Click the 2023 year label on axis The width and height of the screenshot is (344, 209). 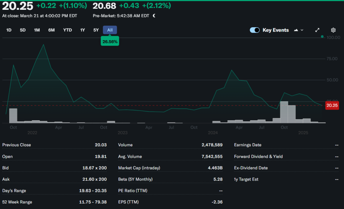(x=122, y=133)
